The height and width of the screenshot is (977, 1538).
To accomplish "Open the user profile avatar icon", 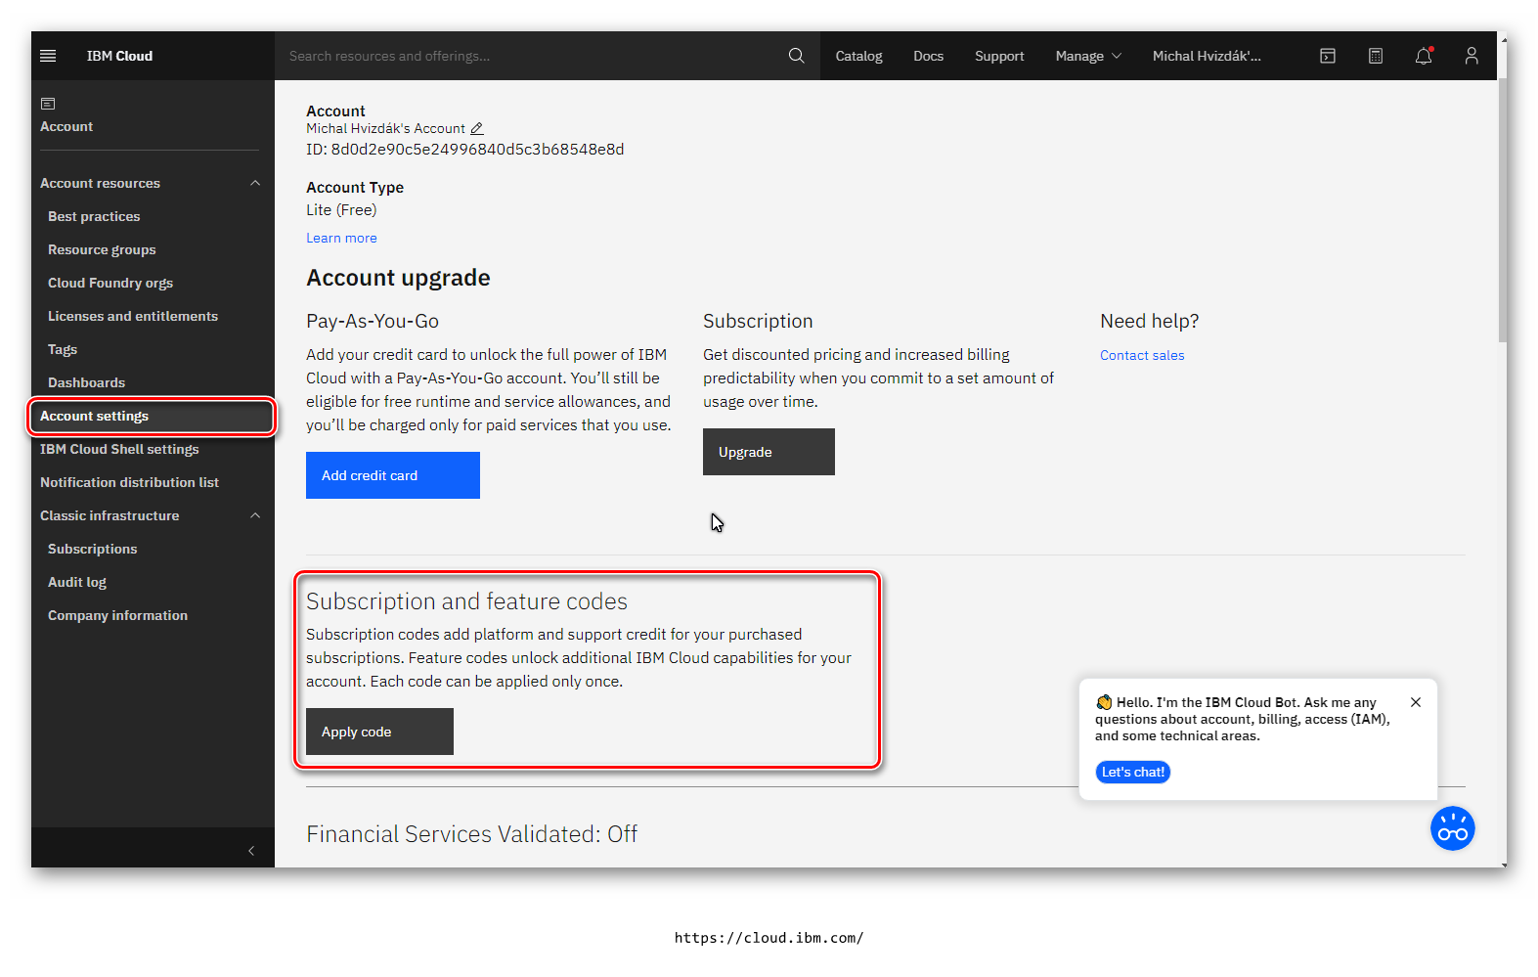I will (x=1471, y=56).
